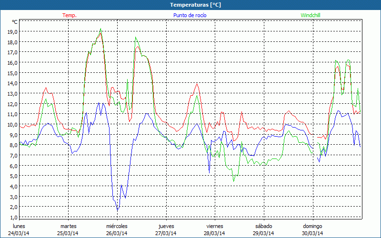Select the sábado 29/03/14 date label
The image size is (381, 238).
[263, 229]
